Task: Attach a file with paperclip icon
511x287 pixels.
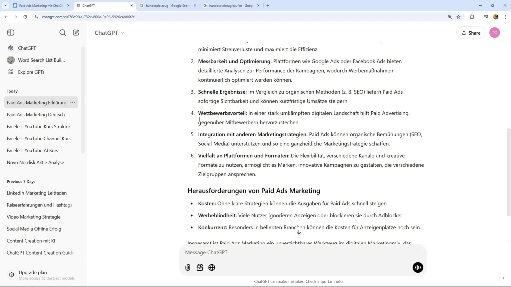Action: pyautogui.click(x=188, y=268)
